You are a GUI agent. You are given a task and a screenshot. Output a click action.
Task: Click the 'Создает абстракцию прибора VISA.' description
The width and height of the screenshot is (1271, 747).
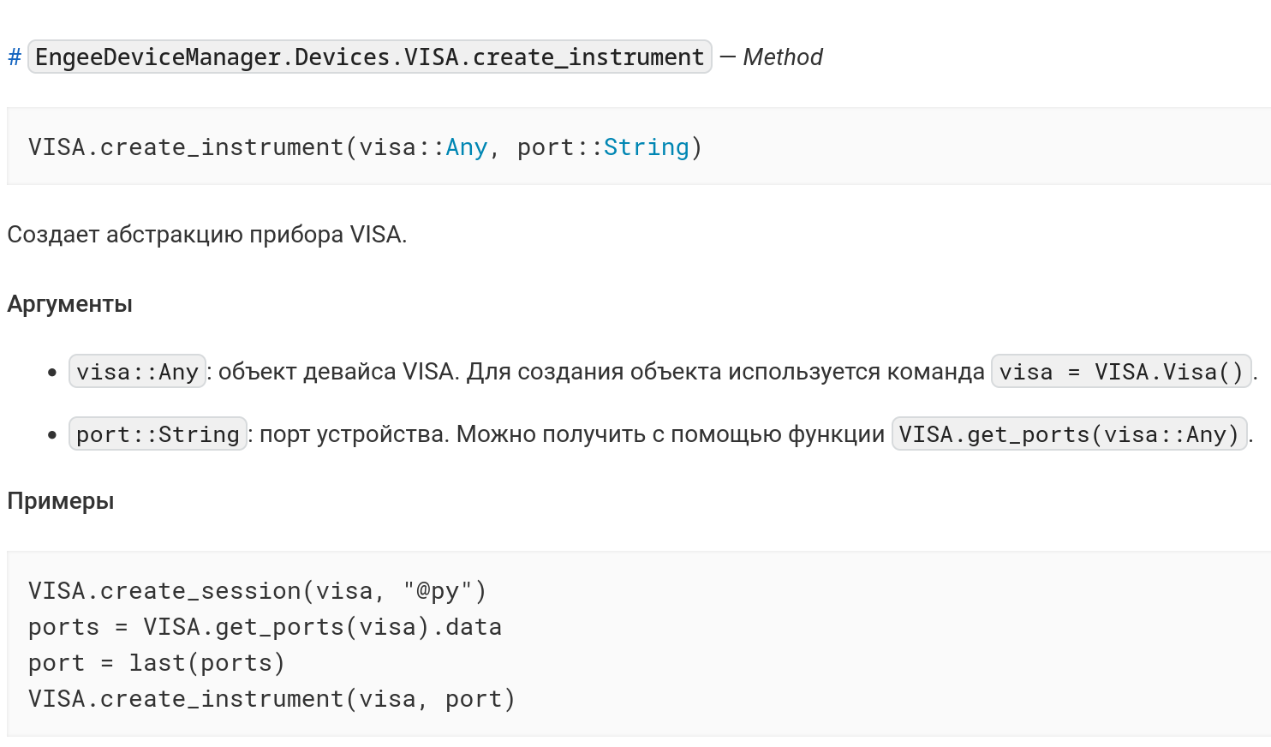pyautogui.click(x=206, y=235)
